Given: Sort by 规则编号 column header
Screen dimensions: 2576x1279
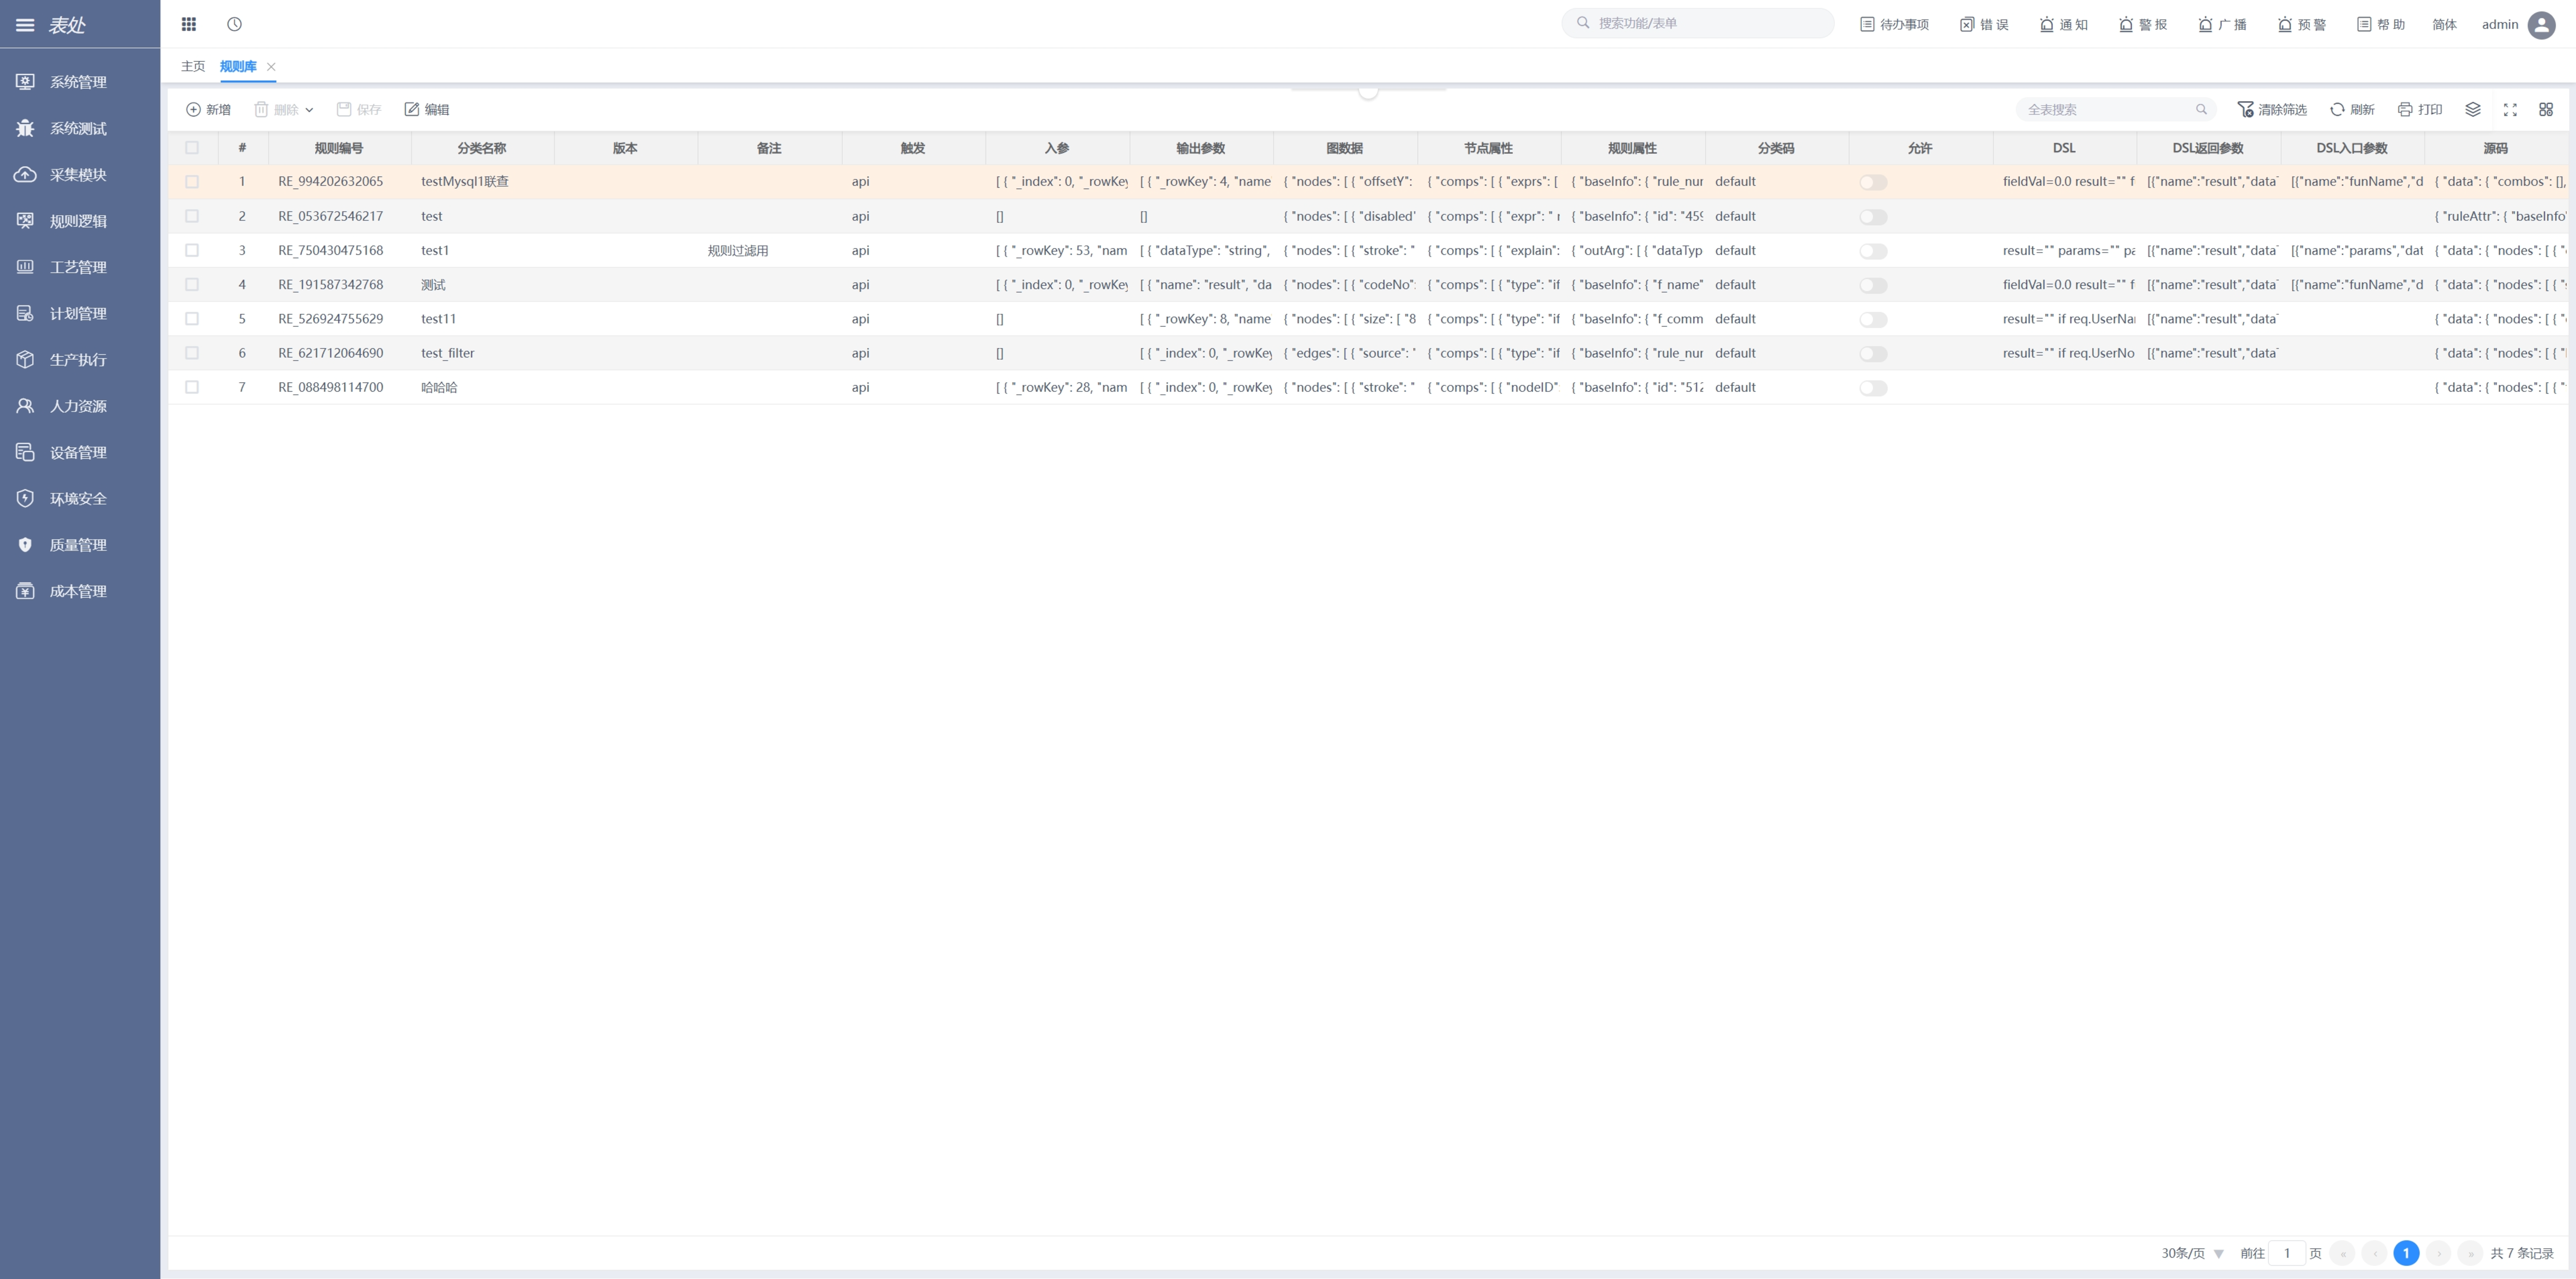Looking at the screenshot, I should point(339,148).
